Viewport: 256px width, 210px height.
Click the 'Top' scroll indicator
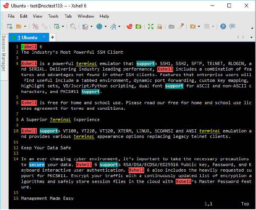245,204
